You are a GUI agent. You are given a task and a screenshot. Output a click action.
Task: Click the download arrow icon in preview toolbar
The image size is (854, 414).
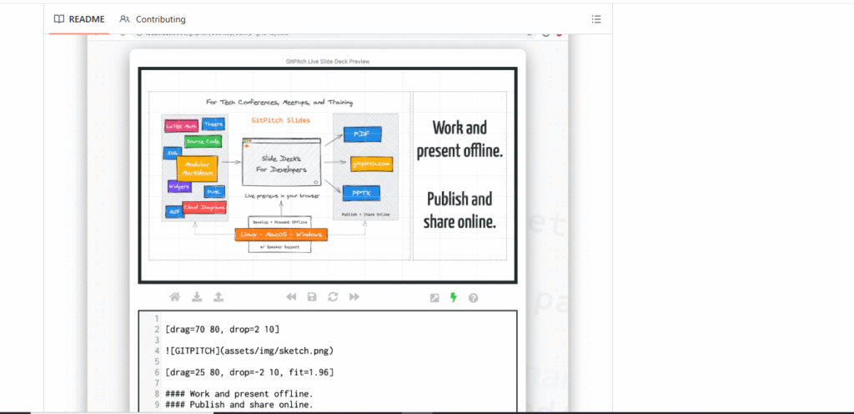coord(197,297)
